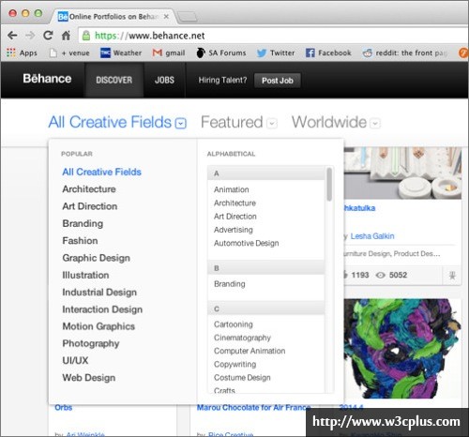
Task: Click the alphabetical list scrollbar thumb
Action: (329, 185)
